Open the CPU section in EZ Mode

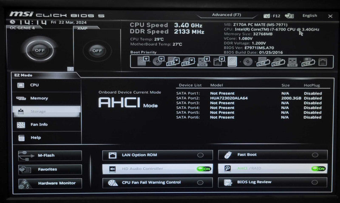pos(47,85)
